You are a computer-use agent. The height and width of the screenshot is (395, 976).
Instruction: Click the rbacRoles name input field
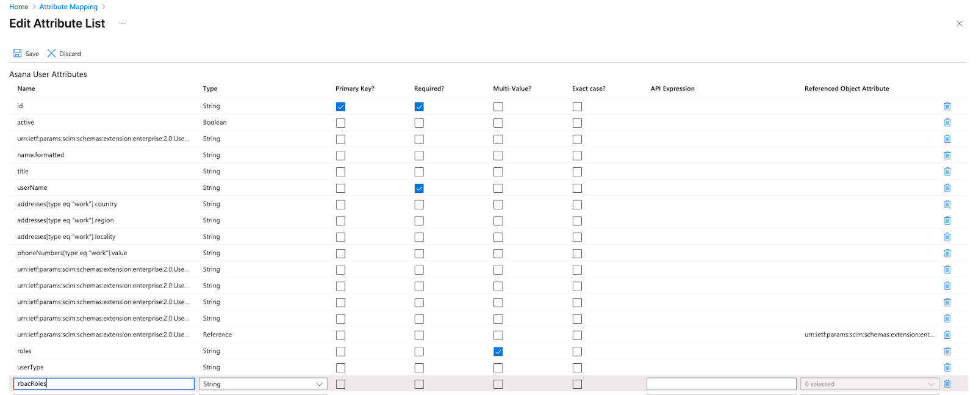point(104,384)
